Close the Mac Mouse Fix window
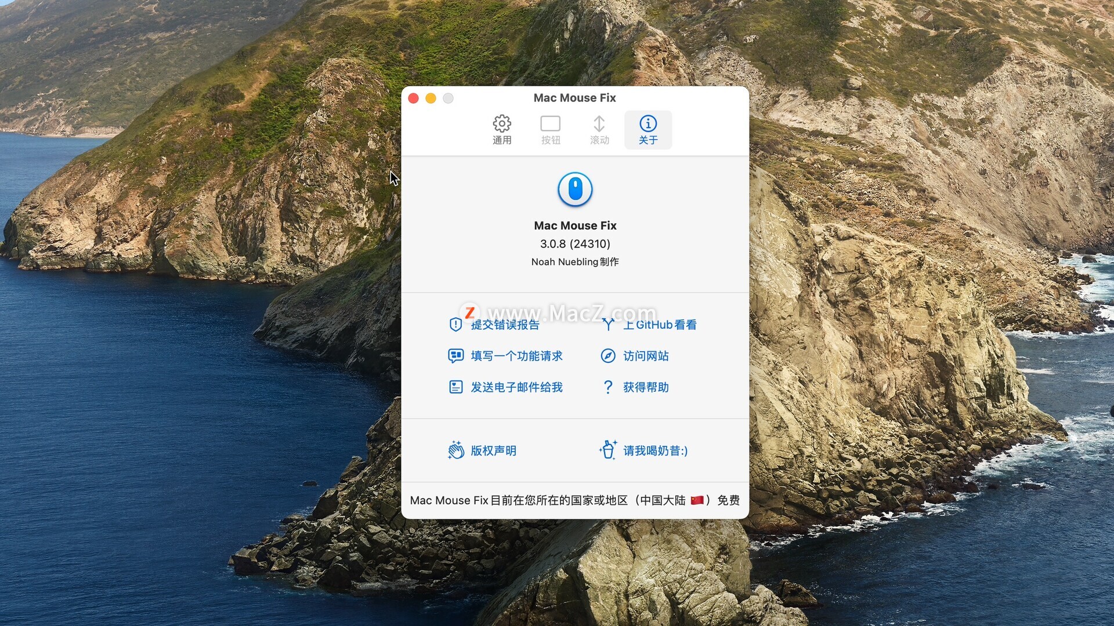The height and width of the screenshot is (626, 1114). coord(413,98)
